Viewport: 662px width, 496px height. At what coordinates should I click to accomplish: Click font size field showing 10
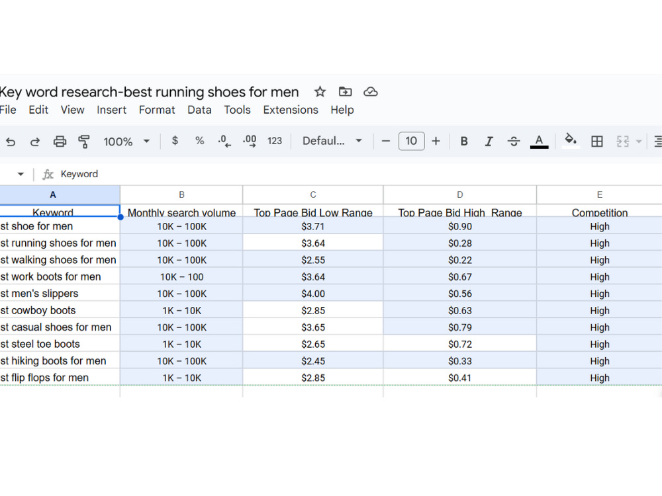point(411,141)
